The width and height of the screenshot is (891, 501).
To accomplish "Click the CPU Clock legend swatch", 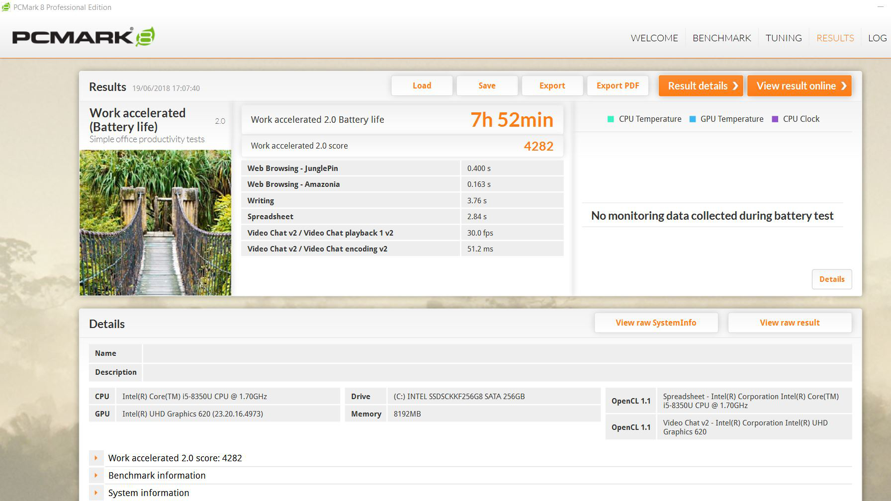I will coord(775,119).
